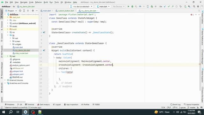
Task: Expand the android folder
Action: 8,23
